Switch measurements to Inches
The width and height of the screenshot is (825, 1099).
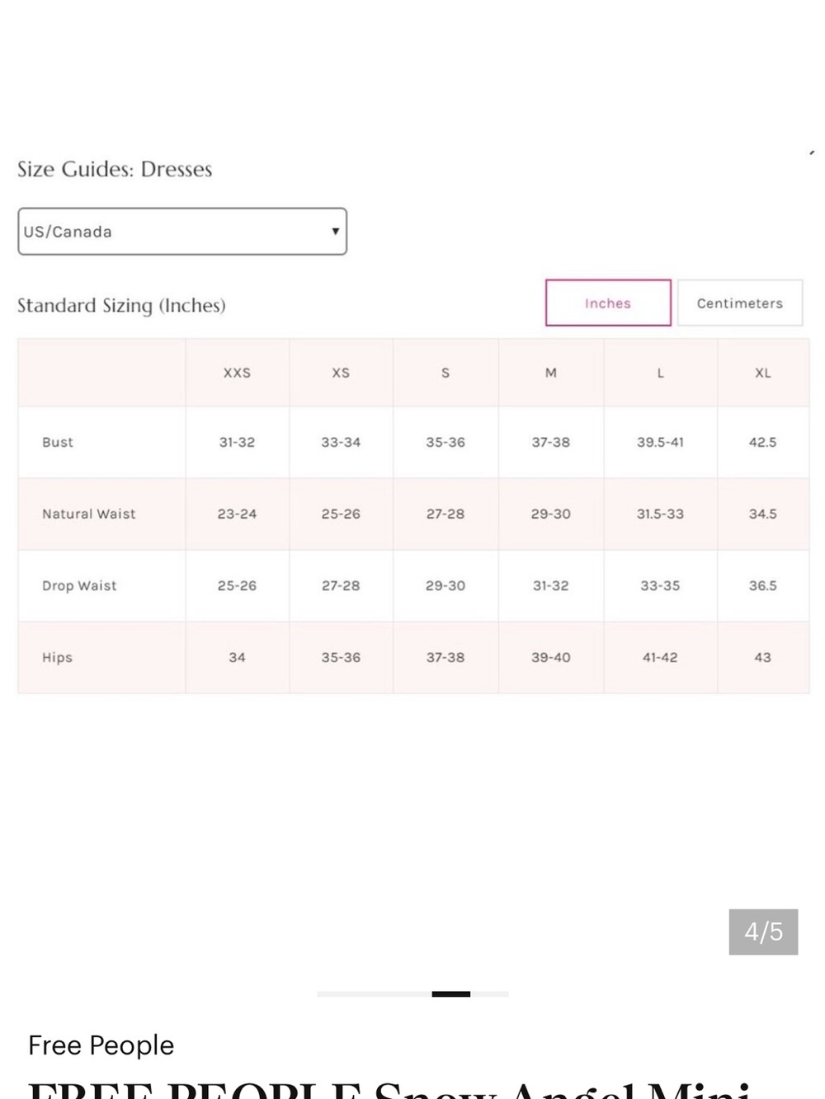[x=608, y=303]
